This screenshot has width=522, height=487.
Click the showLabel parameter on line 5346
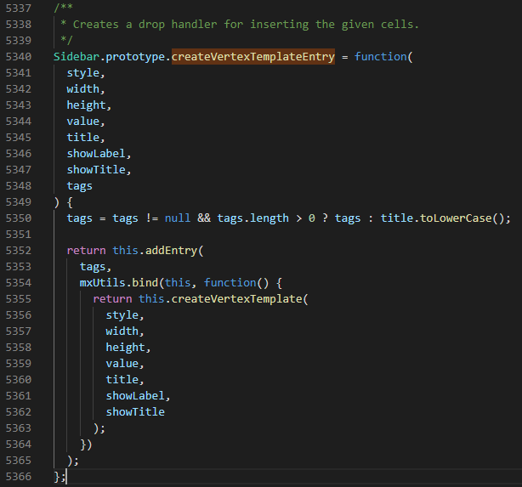96,154
